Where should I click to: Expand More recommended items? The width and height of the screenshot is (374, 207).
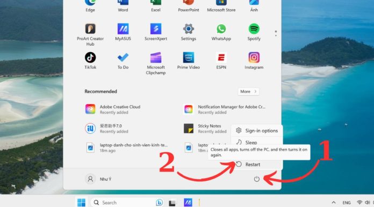click(x=248, y=91)
